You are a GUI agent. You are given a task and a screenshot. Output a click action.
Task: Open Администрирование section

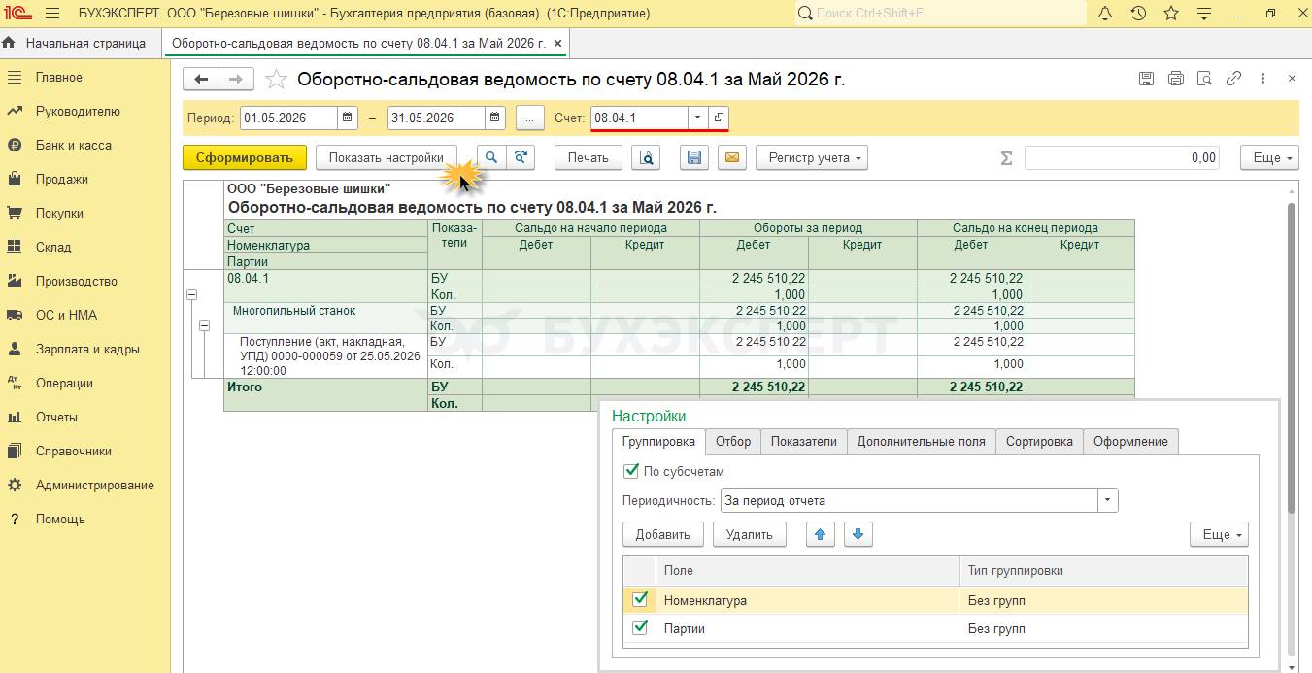point(95,486)
